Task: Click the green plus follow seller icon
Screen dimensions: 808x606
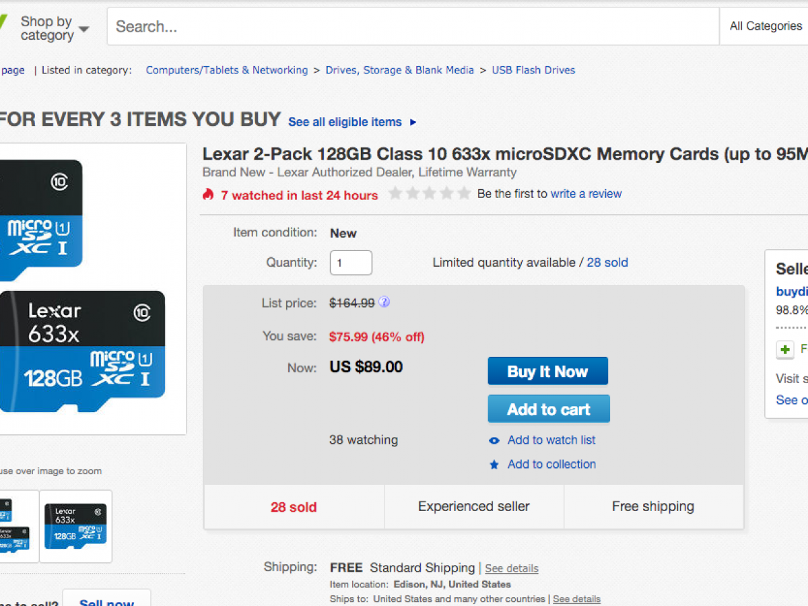Action: pyautogui.click(x=784, y=350)
